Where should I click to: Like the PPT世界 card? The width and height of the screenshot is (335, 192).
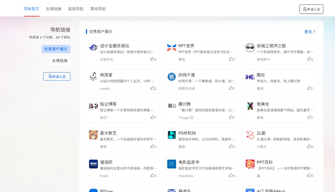click(x=232, y=59)
